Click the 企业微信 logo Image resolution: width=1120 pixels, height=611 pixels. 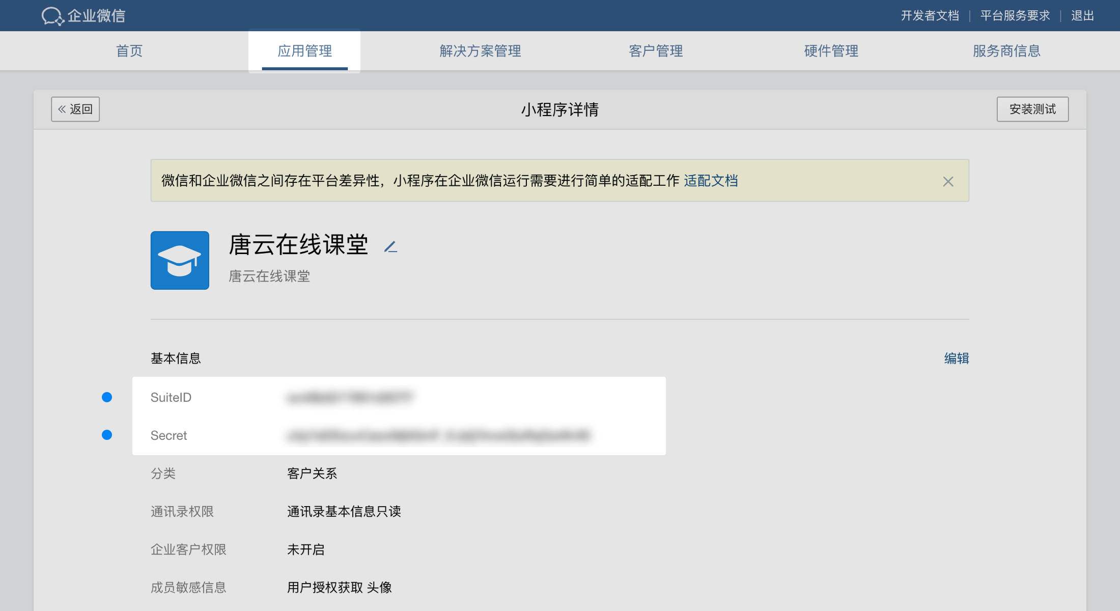click(83, 16)
